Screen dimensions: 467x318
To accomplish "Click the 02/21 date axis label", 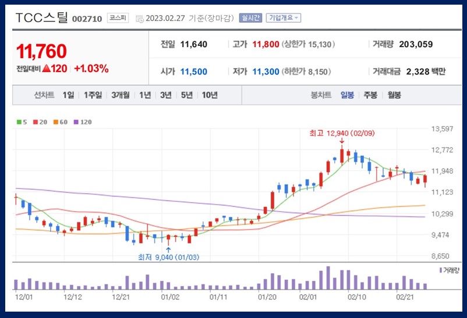I will pos(405,297).
